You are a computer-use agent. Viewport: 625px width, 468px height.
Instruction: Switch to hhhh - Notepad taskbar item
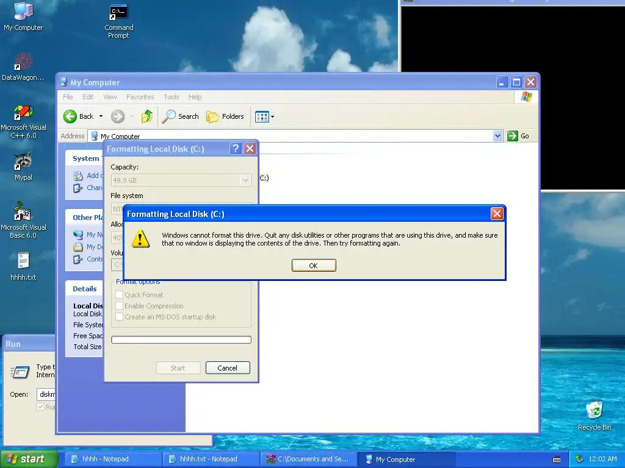click(113, 459)
